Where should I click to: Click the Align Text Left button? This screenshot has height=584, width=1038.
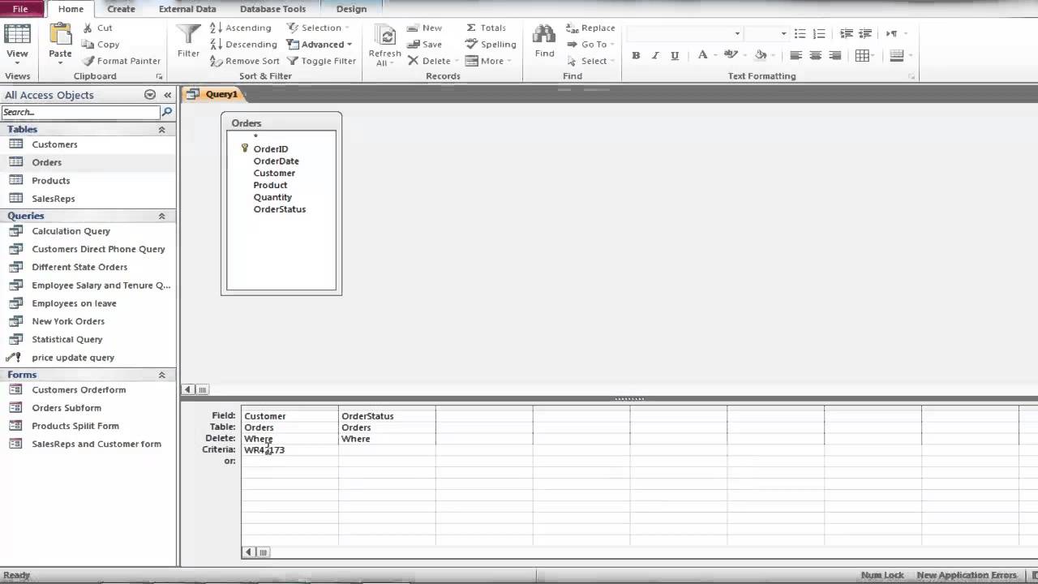click(x=796, y=56)
